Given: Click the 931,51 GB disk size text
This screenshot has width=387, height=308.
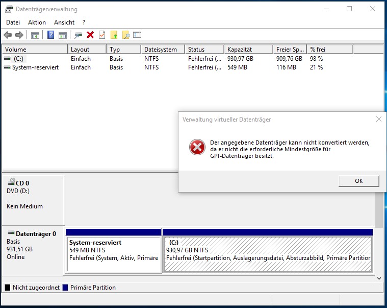Looking at the screenshot, I should click(19, 249).
